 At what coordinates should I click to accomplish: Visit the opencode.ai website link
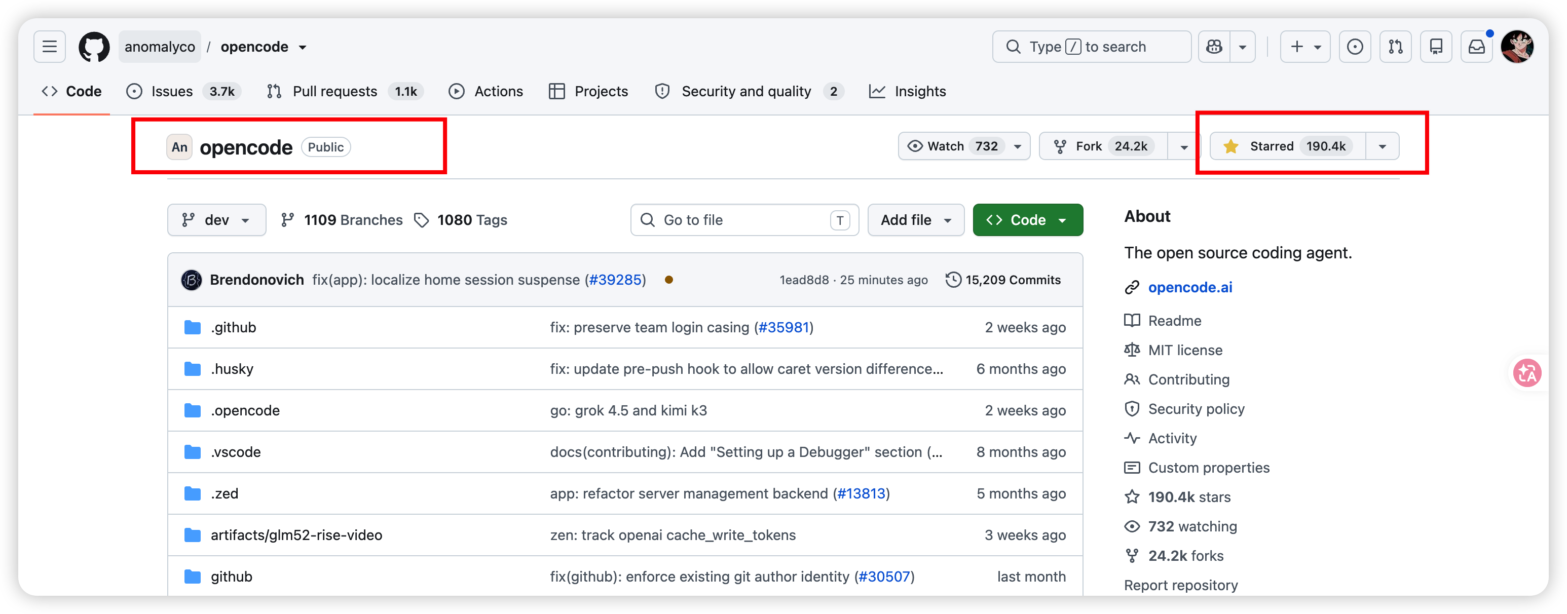click(x=1190, y=288)
